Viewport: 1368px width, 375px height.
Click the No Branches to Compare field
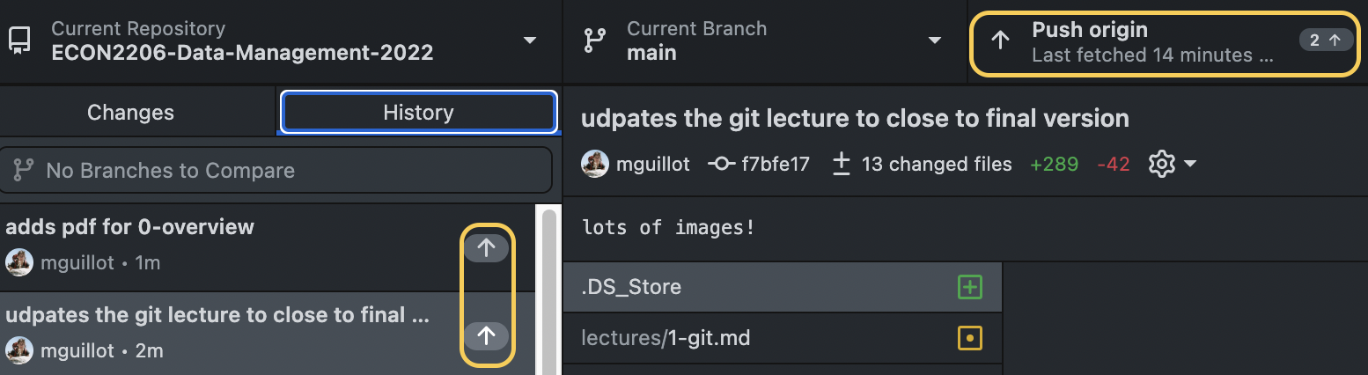point(276,170)
